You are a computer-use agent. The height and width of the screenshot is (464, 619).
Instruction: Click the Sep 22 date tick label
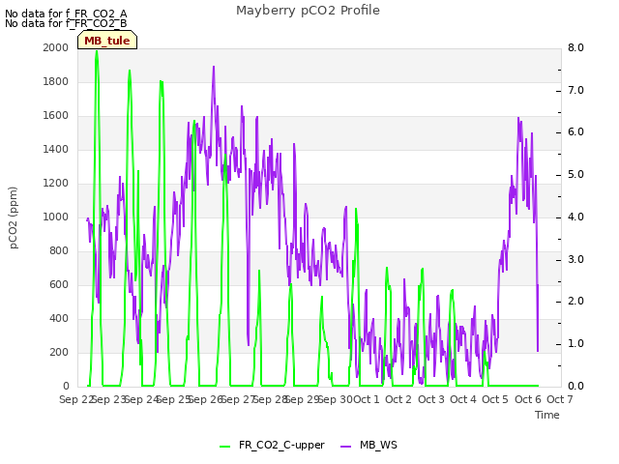(76, 399)
